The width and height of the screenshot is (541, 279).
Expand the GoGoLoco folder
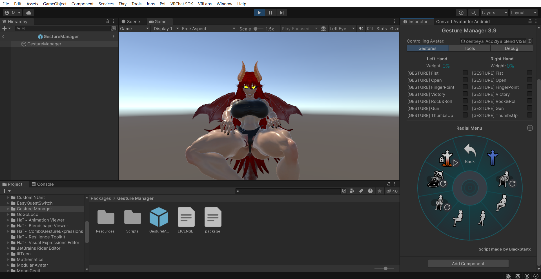(x=8, y=214)
